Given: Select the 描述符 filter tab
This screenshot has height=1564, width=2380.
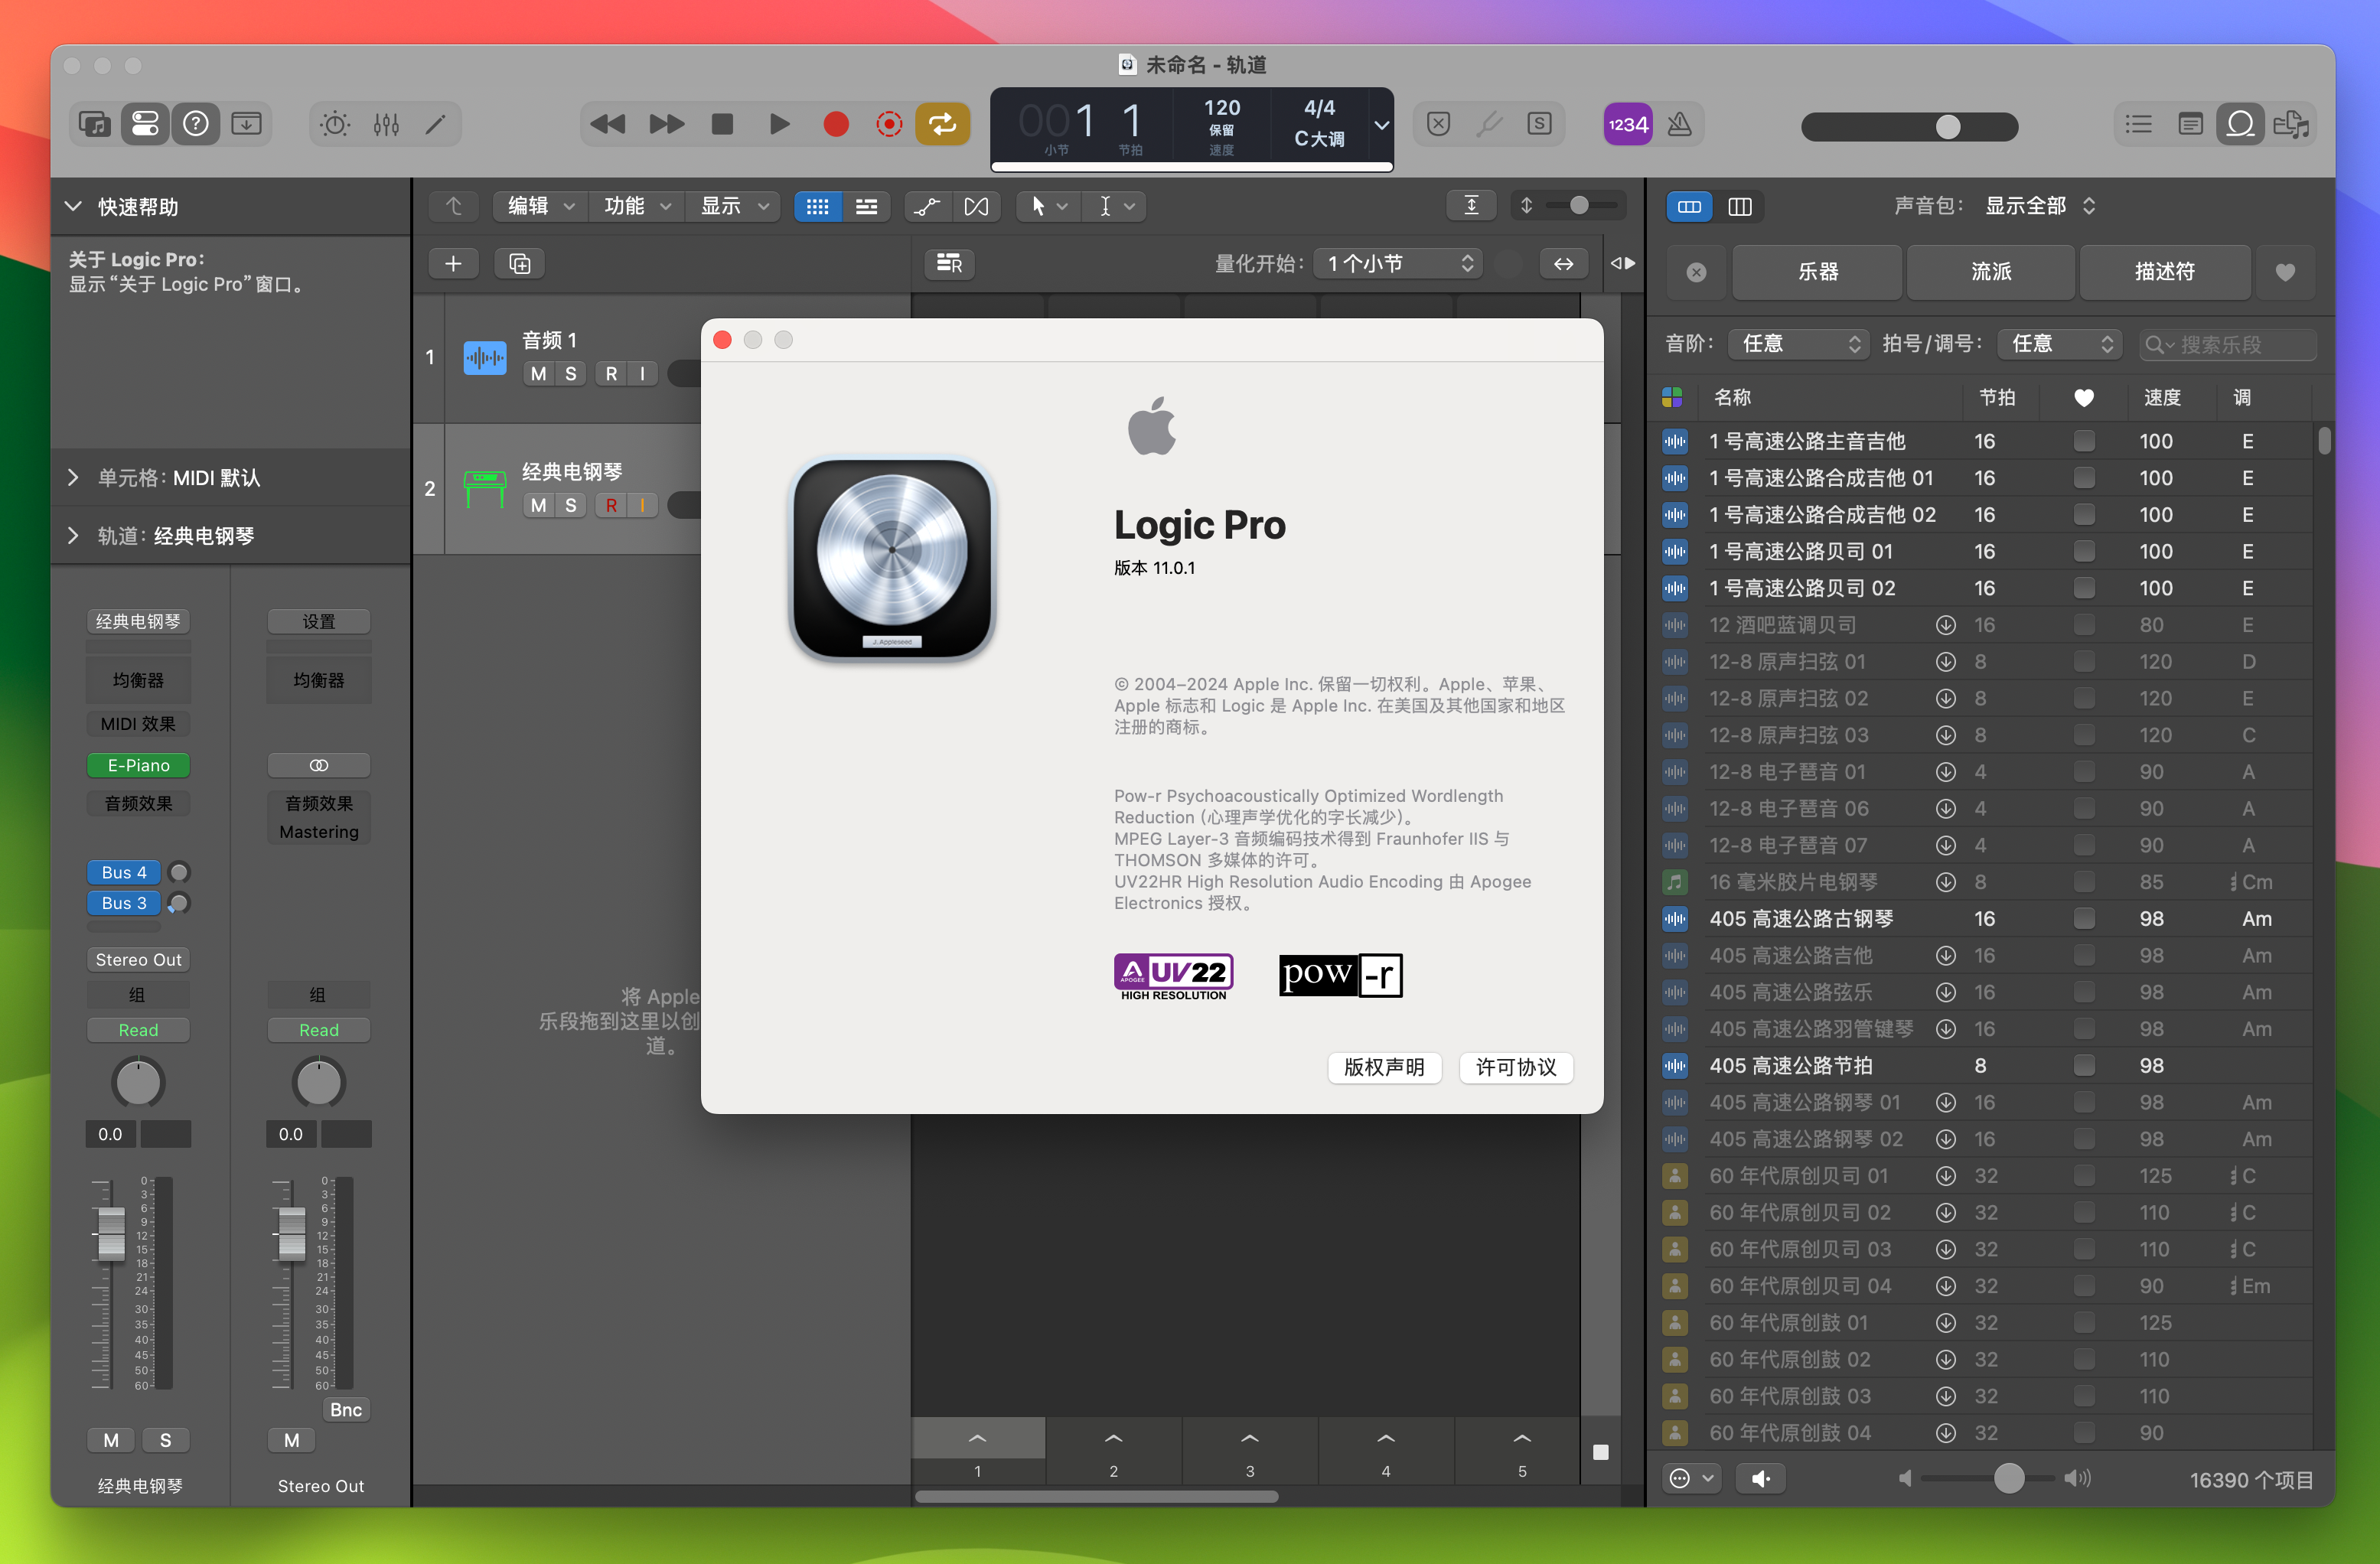Looking at the screenshot, I should tap(2164, 272).
